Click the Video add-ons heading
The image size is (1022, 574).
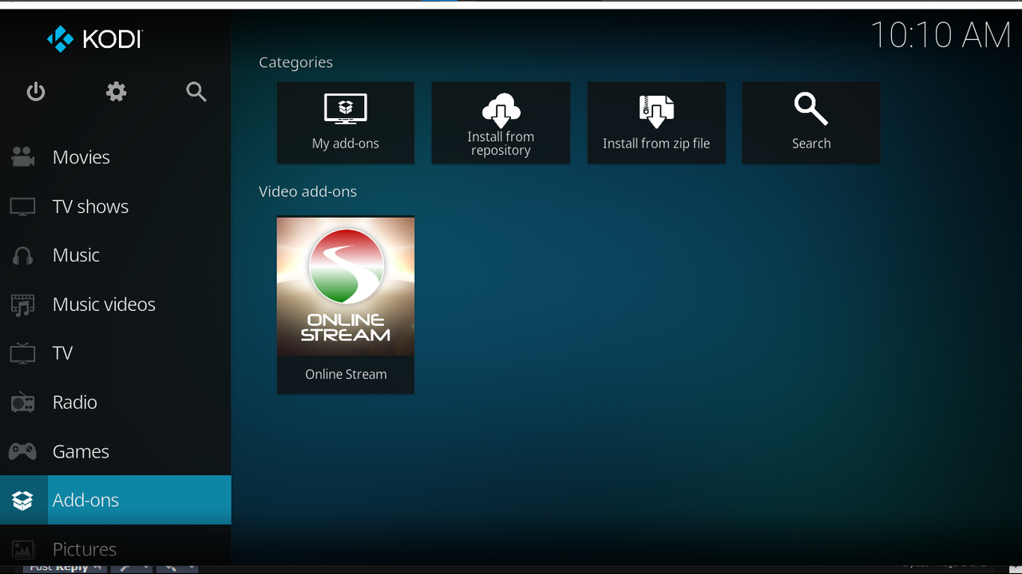click(x=307, y=191)
